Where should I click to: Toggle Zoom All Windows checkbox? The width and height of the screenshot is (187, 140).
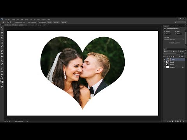[x=27, y=22]
